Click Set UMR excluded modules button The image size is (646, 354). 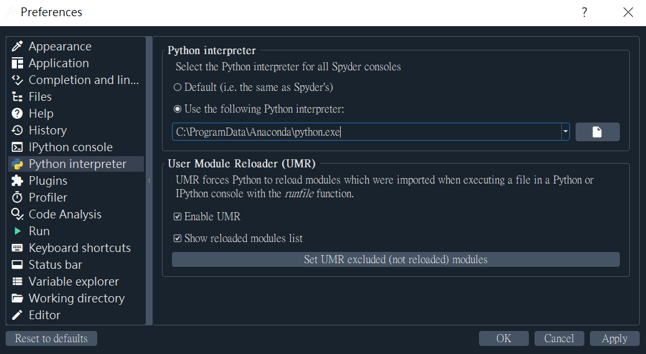point(396,259)
